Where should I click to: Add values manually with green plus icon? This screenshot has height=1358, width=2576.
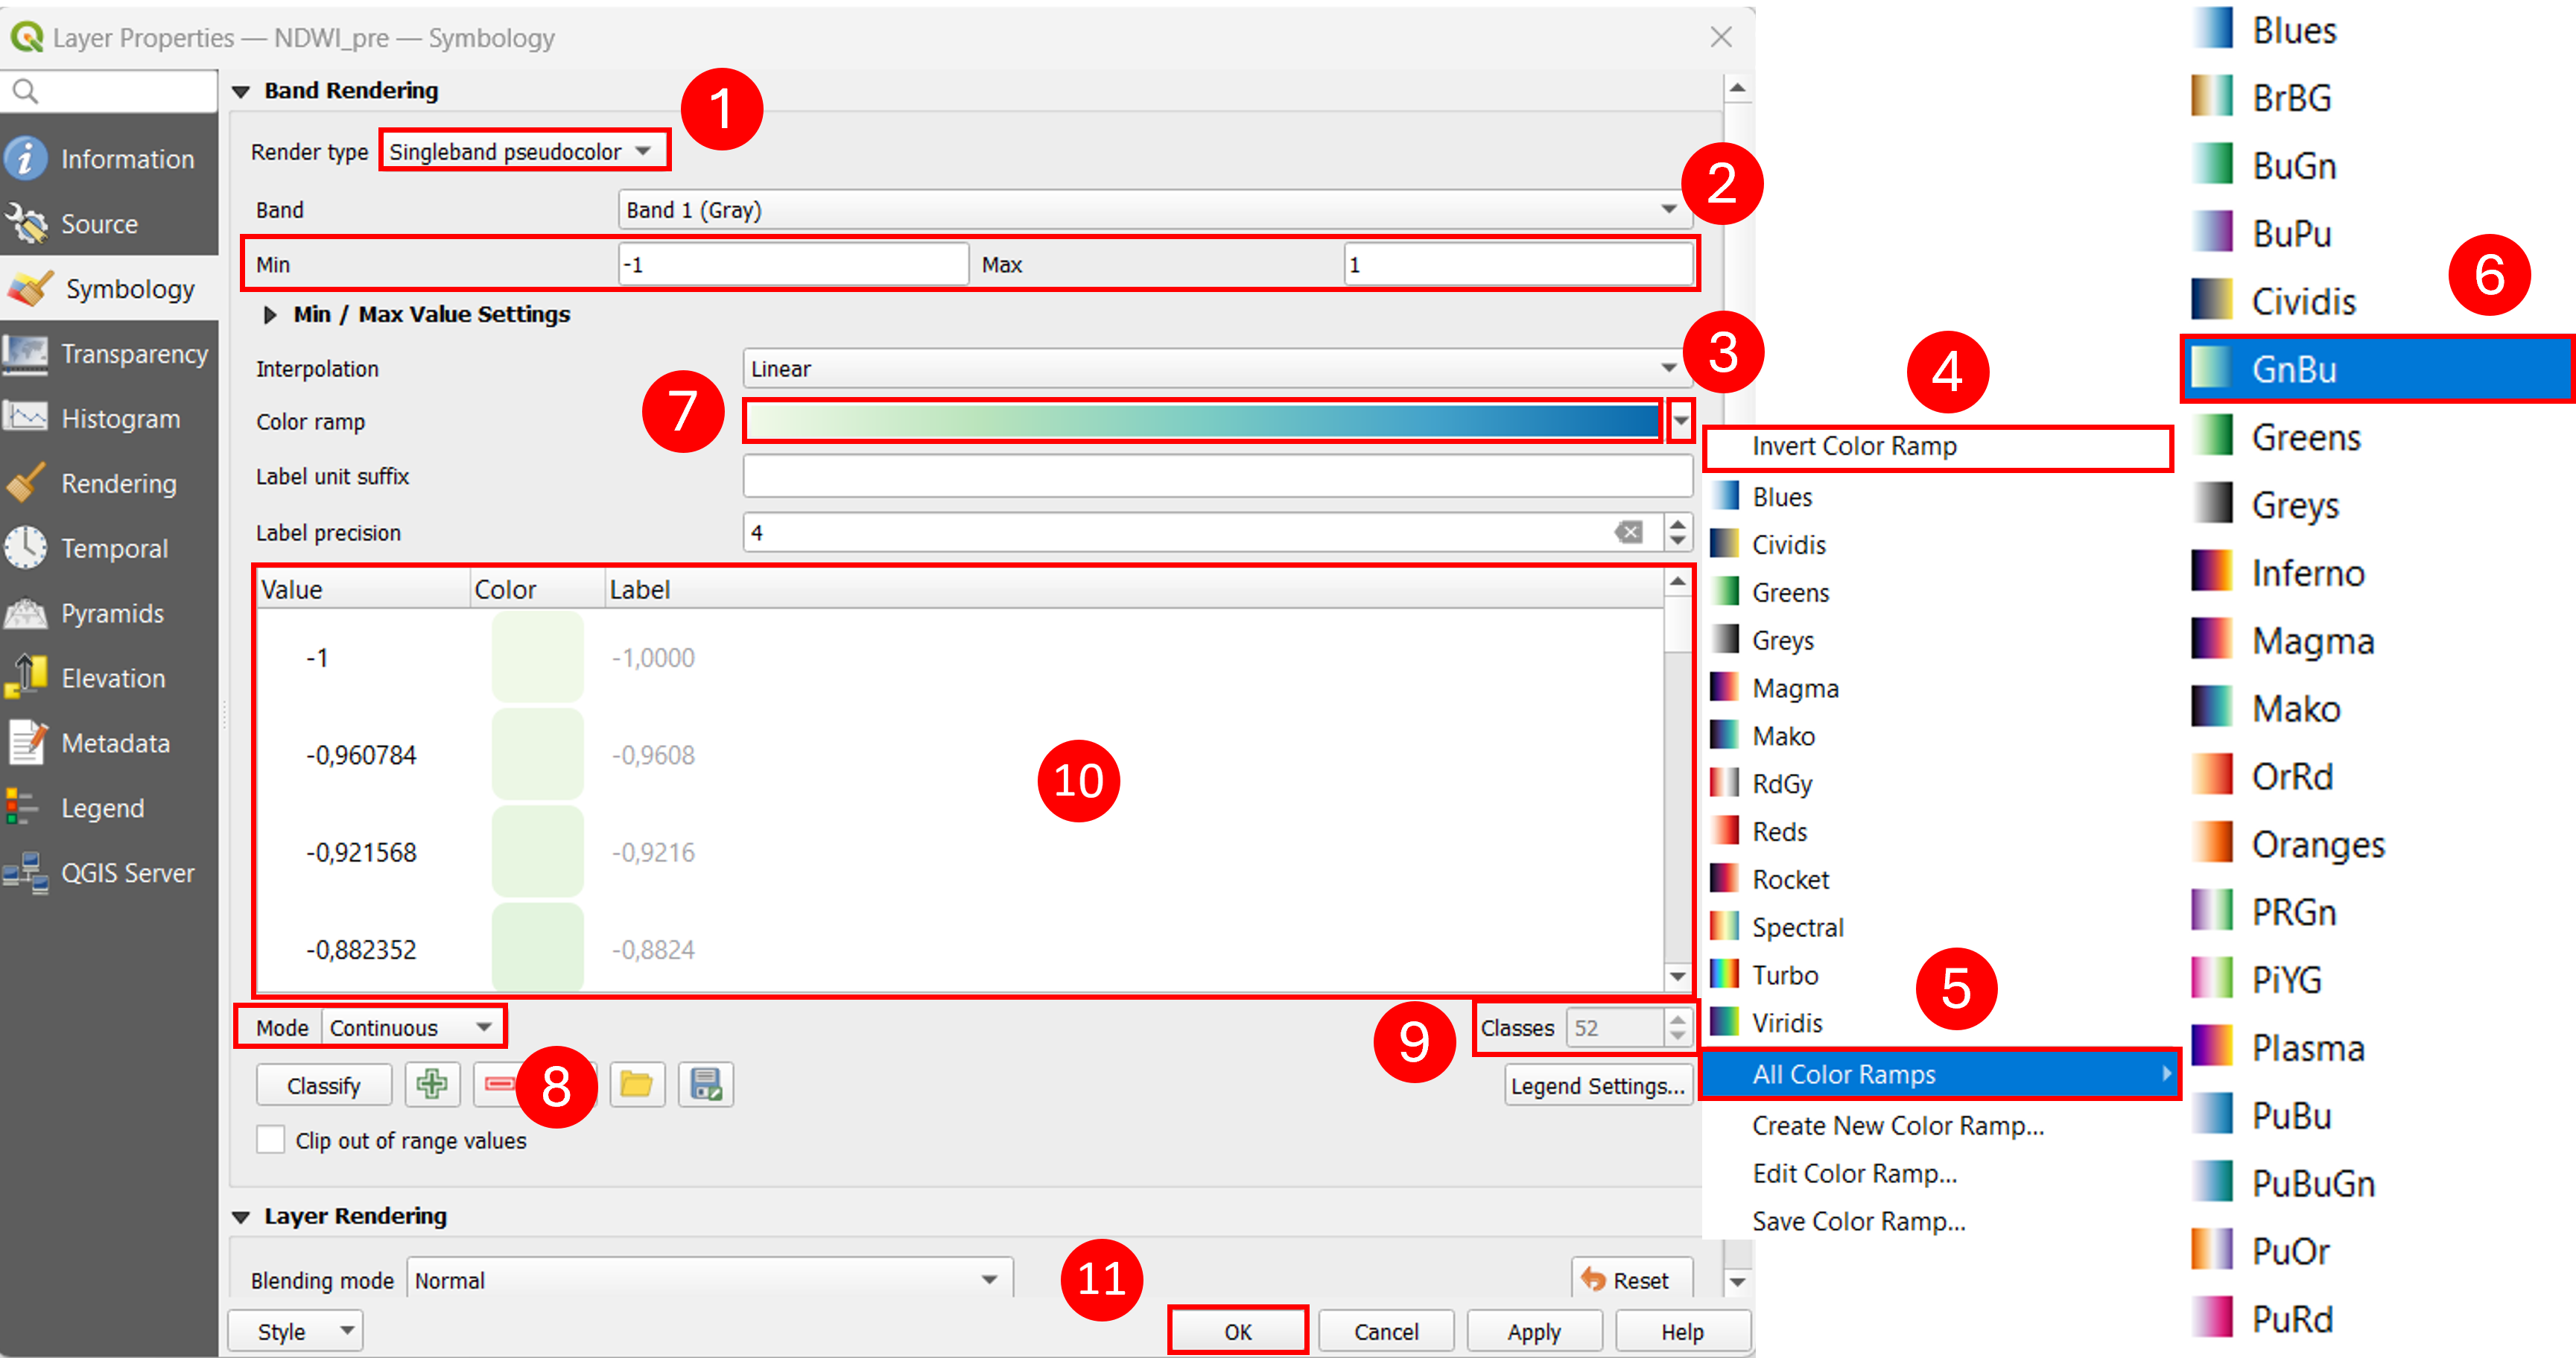point(432,1084)
